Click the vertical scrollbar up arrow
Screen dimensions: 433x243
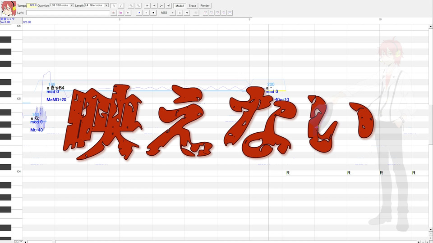point(430,27)
